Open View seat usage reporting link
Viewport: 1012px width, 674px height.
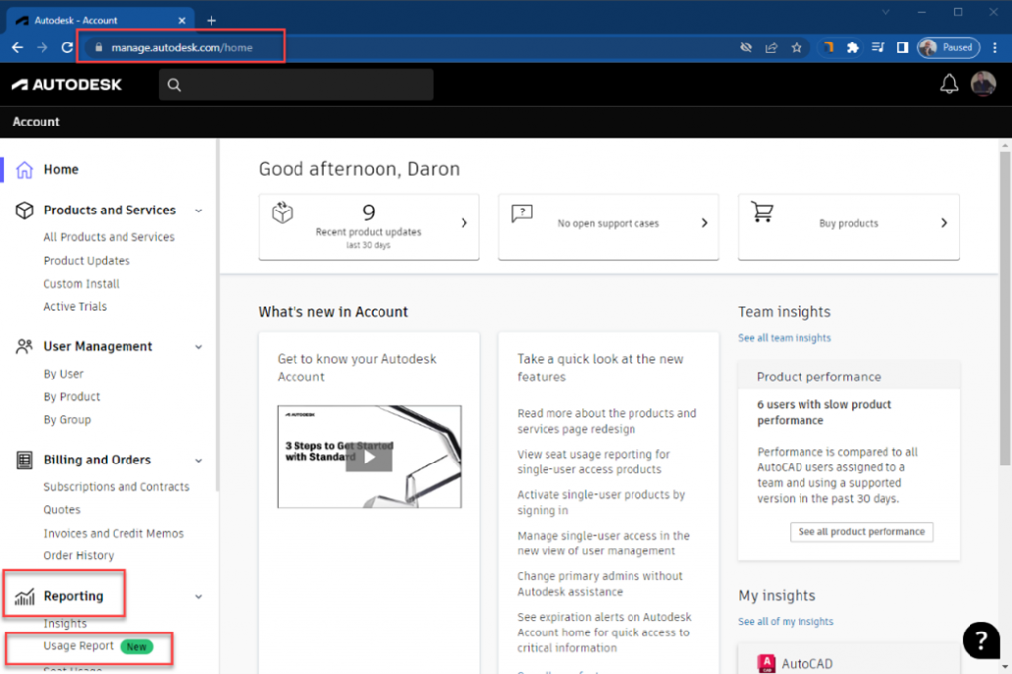(x=593, y=462)
